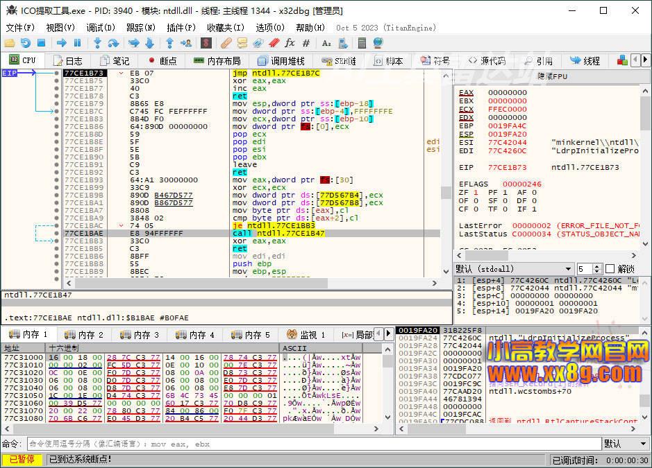Click the restart debugging icon
This screenshot has width=652, height=468.
[x=26, y=43]
